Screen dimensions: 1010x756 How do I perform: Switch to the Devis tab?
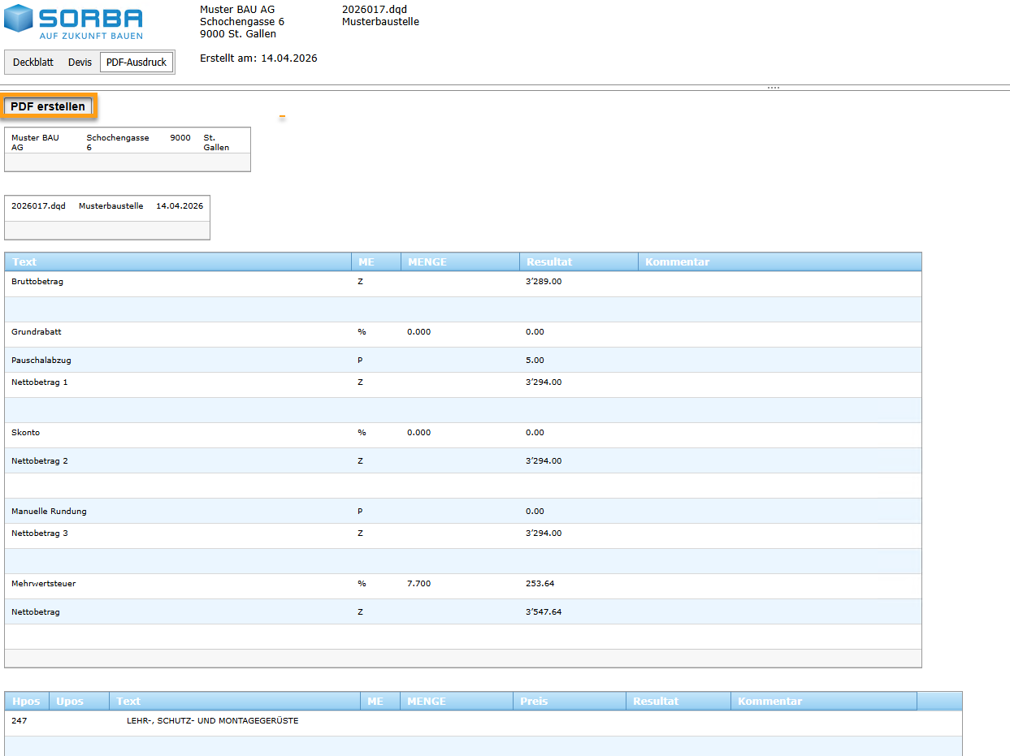coord(80,62)
